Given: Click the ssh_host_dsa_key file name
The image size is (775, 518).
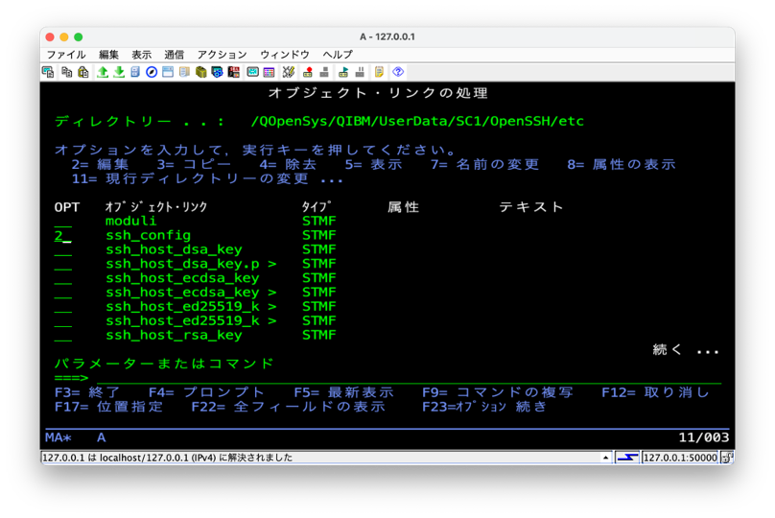Looking at the screenshot, I should pos(174,249).
